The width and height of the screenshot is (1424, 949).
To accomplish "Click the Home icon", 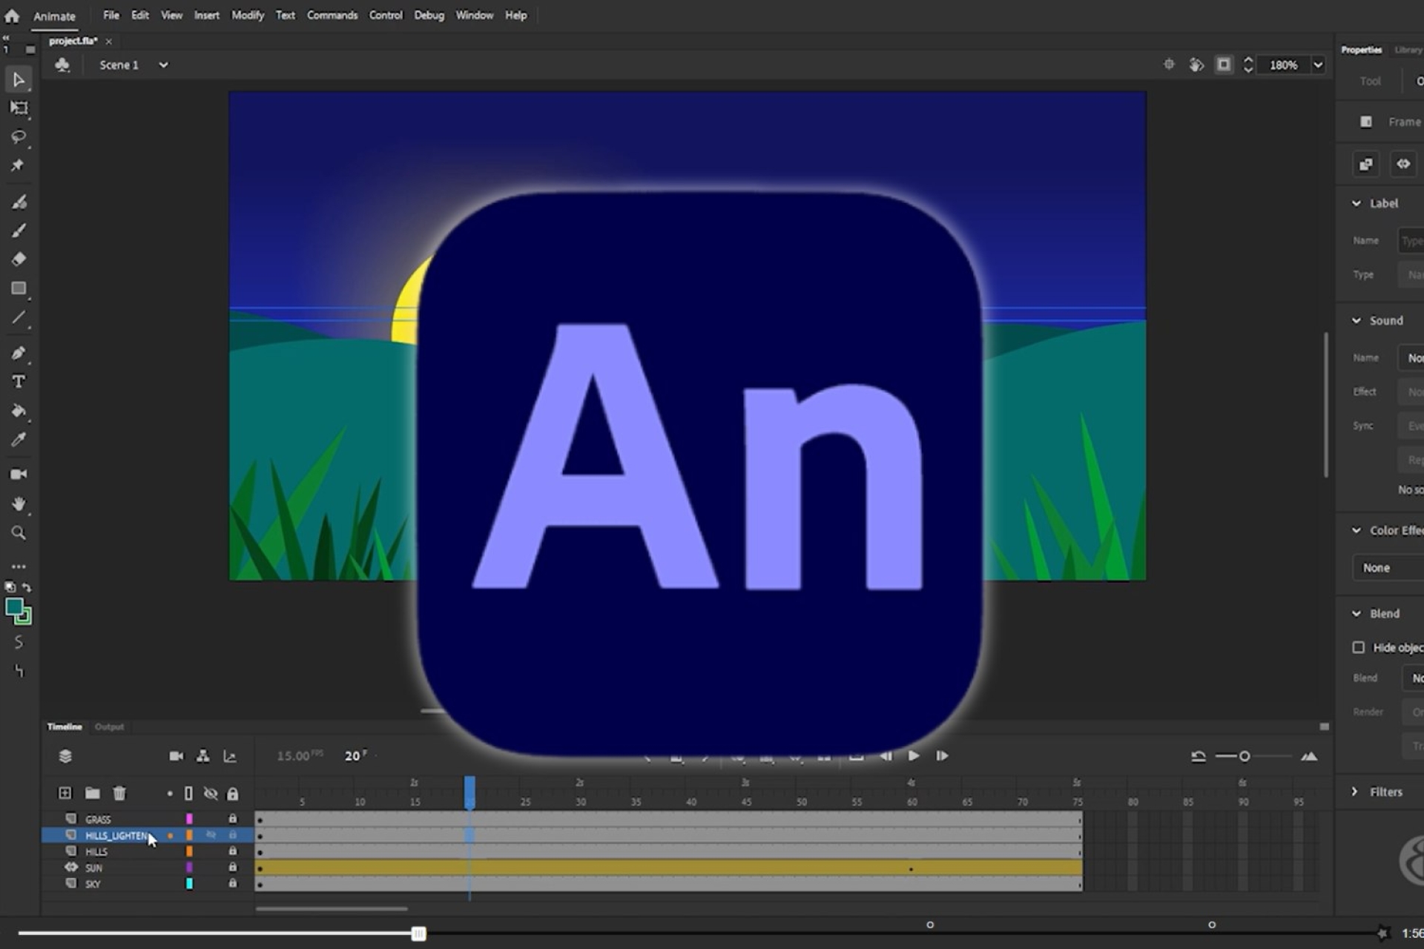I will [12, 16].
